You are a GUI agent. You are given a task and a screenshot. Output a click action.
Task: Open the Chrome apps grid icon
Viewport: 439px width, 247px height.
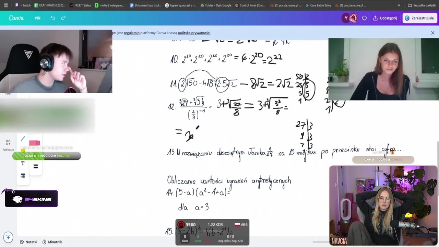6,5
